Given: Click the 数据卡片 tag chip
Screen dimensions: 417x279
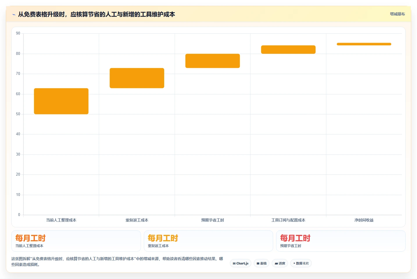Looking at the screenshot, I should (301, 263).
